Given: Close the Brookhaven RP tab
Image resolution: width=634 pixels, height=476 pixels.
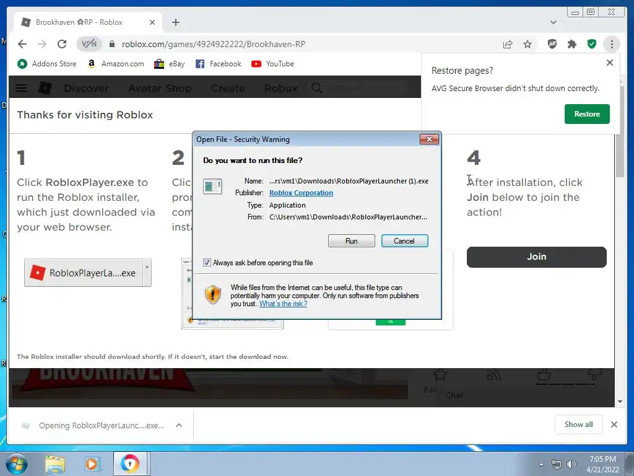Looking at the screenshot, I should (152, 22).
